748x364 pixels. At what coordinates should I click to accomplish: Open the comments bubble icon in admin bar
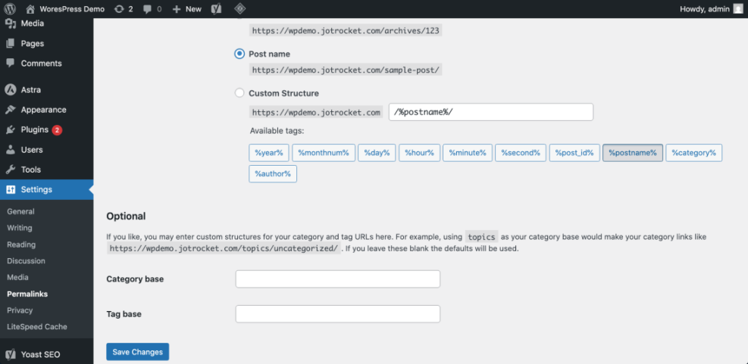pos(148,9)
